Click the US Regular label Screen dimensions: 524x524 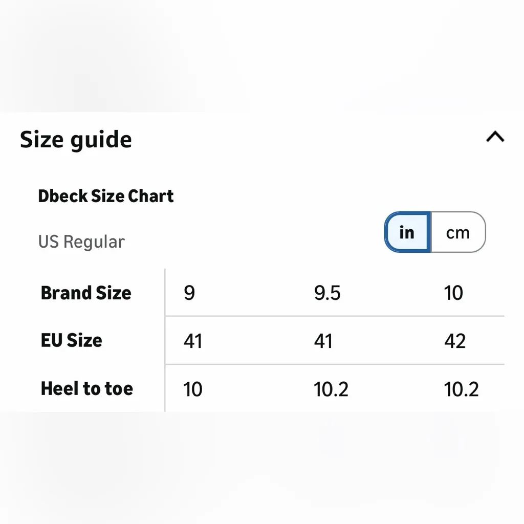81,242
